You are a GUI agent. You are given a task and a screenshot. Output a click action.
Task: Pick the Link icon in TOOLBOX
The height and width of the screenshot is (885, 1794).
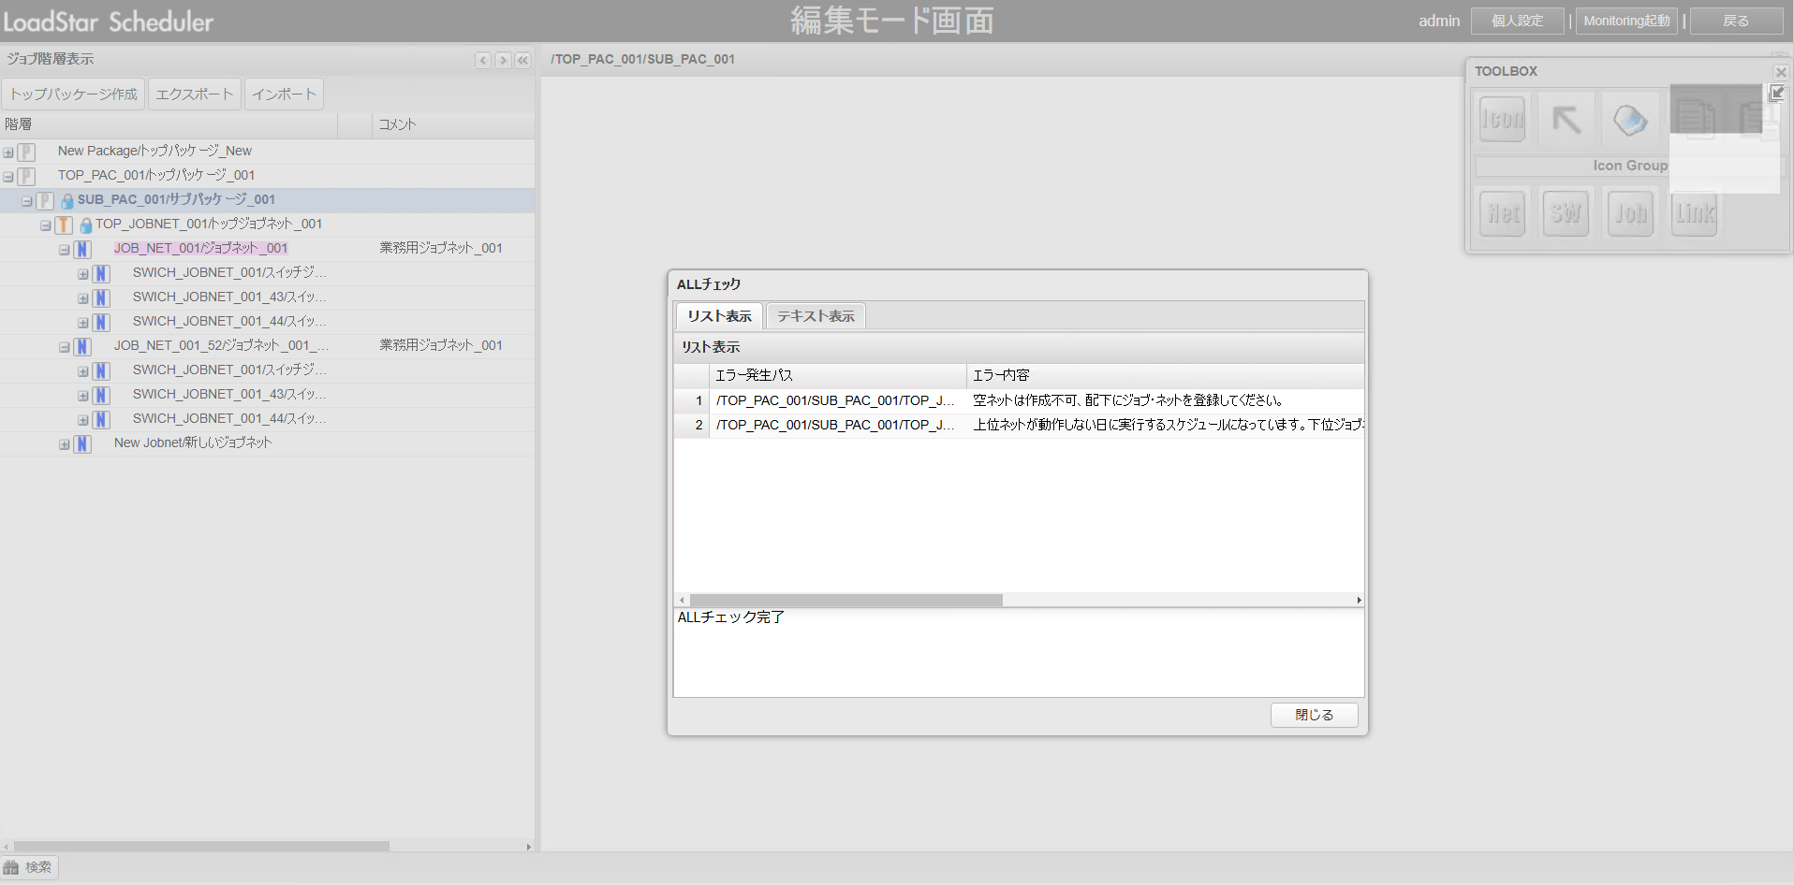pyautogui.click(x=1694, y=213)
